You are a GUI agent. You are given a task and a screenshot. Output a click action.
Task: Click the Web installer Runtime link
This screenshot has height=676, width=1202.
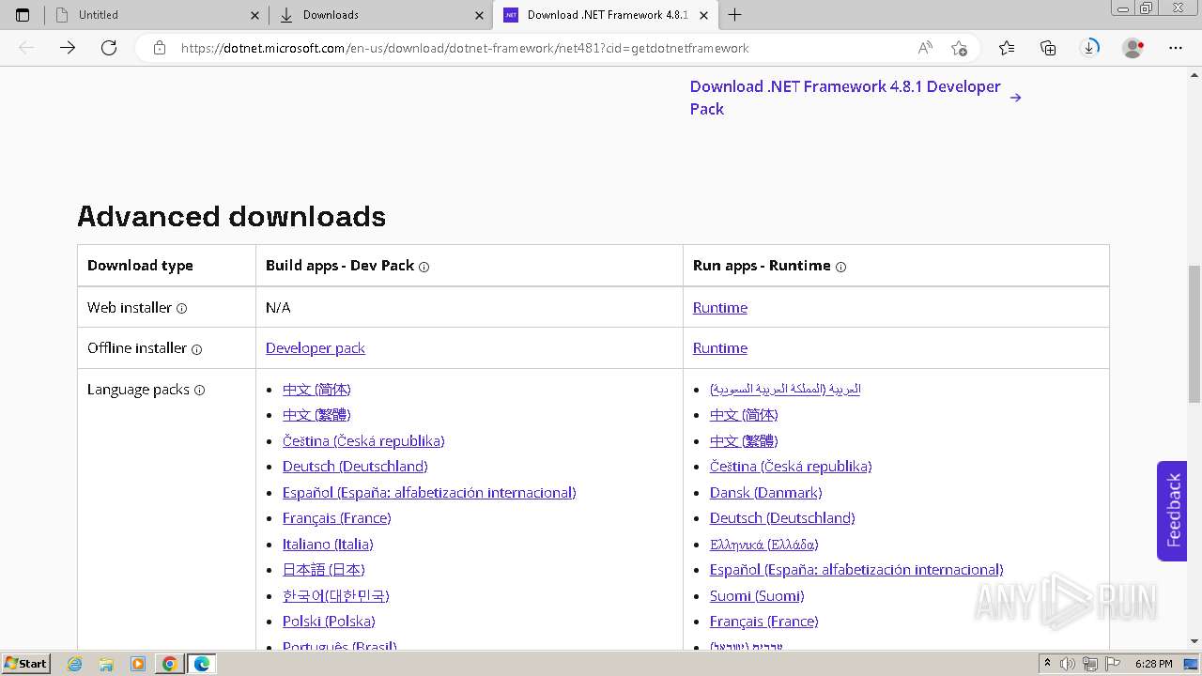(x=720, y=308)
